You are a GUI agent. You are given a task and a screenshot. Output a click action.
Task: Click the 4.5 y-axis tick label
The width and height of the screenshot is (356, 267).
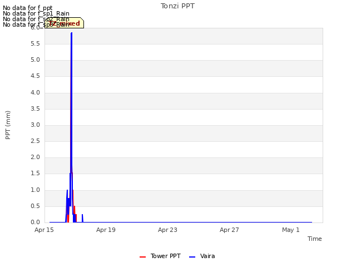click(35, 76)
